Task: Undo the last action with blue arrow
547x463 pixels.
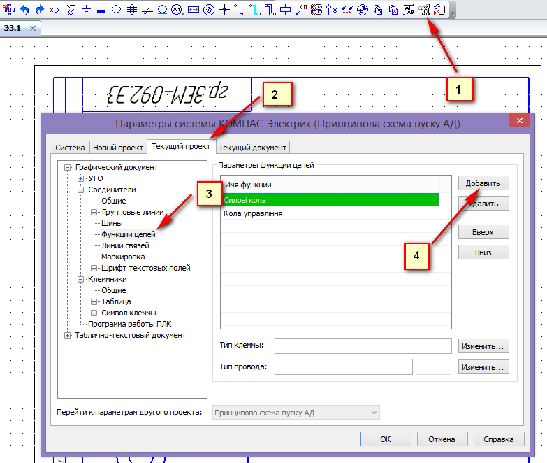Action: (24, 9)
